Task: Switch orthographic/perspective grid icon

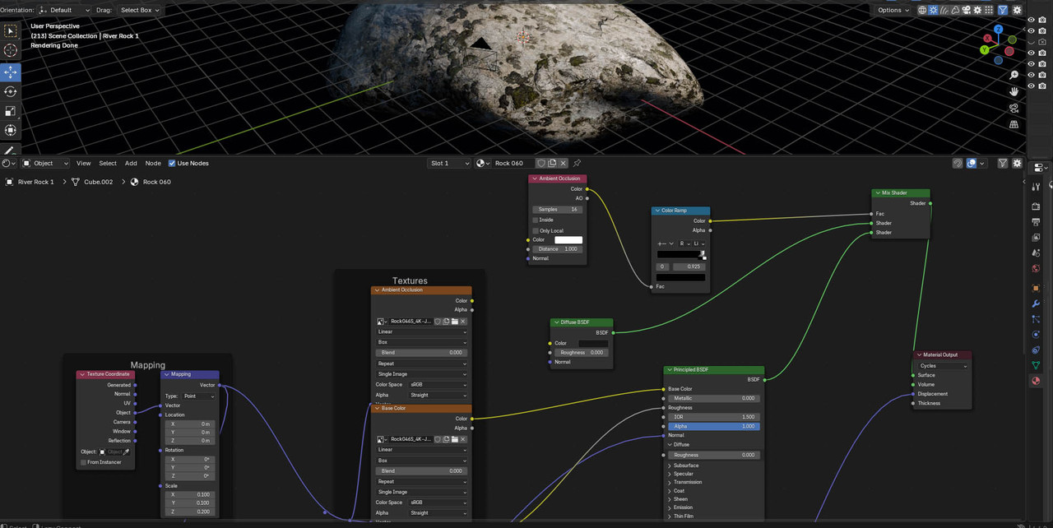Action: [1014, 124]
